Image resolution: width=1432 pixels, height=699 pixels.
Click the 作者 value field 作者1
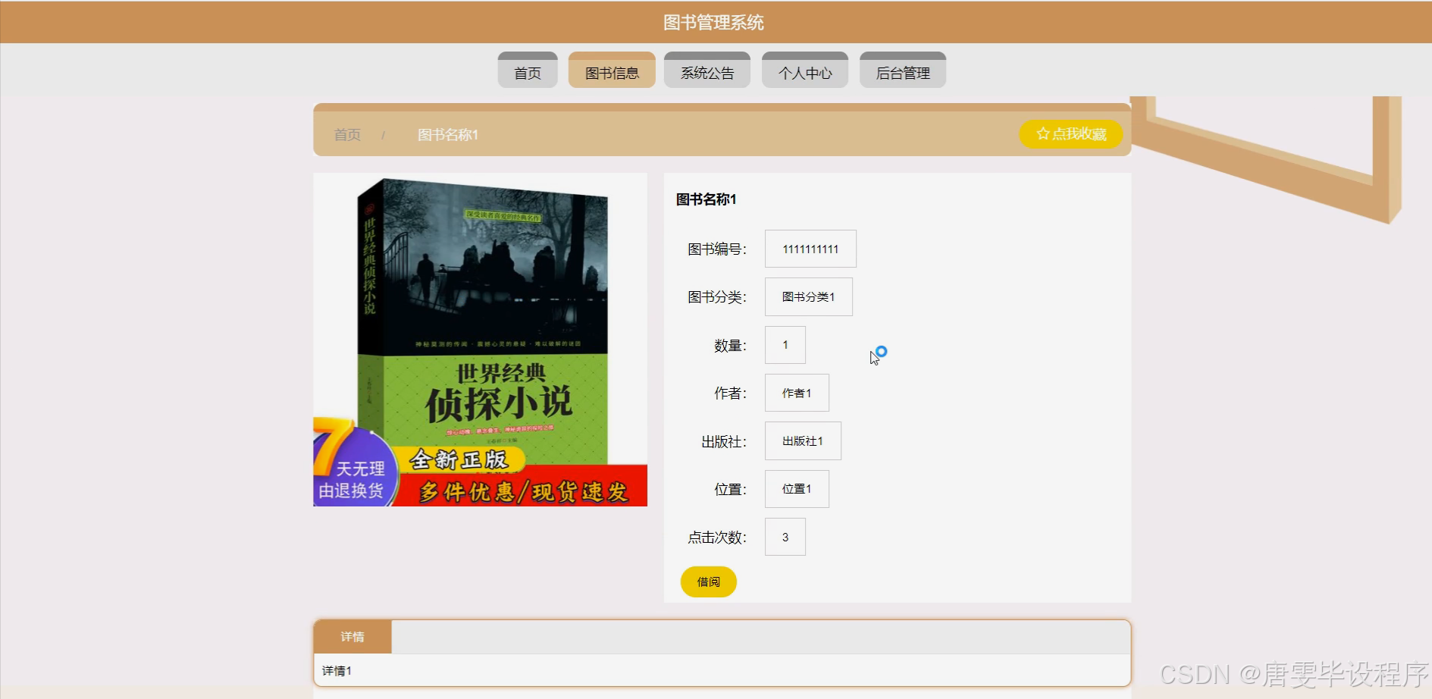click(x=797, y=393)
